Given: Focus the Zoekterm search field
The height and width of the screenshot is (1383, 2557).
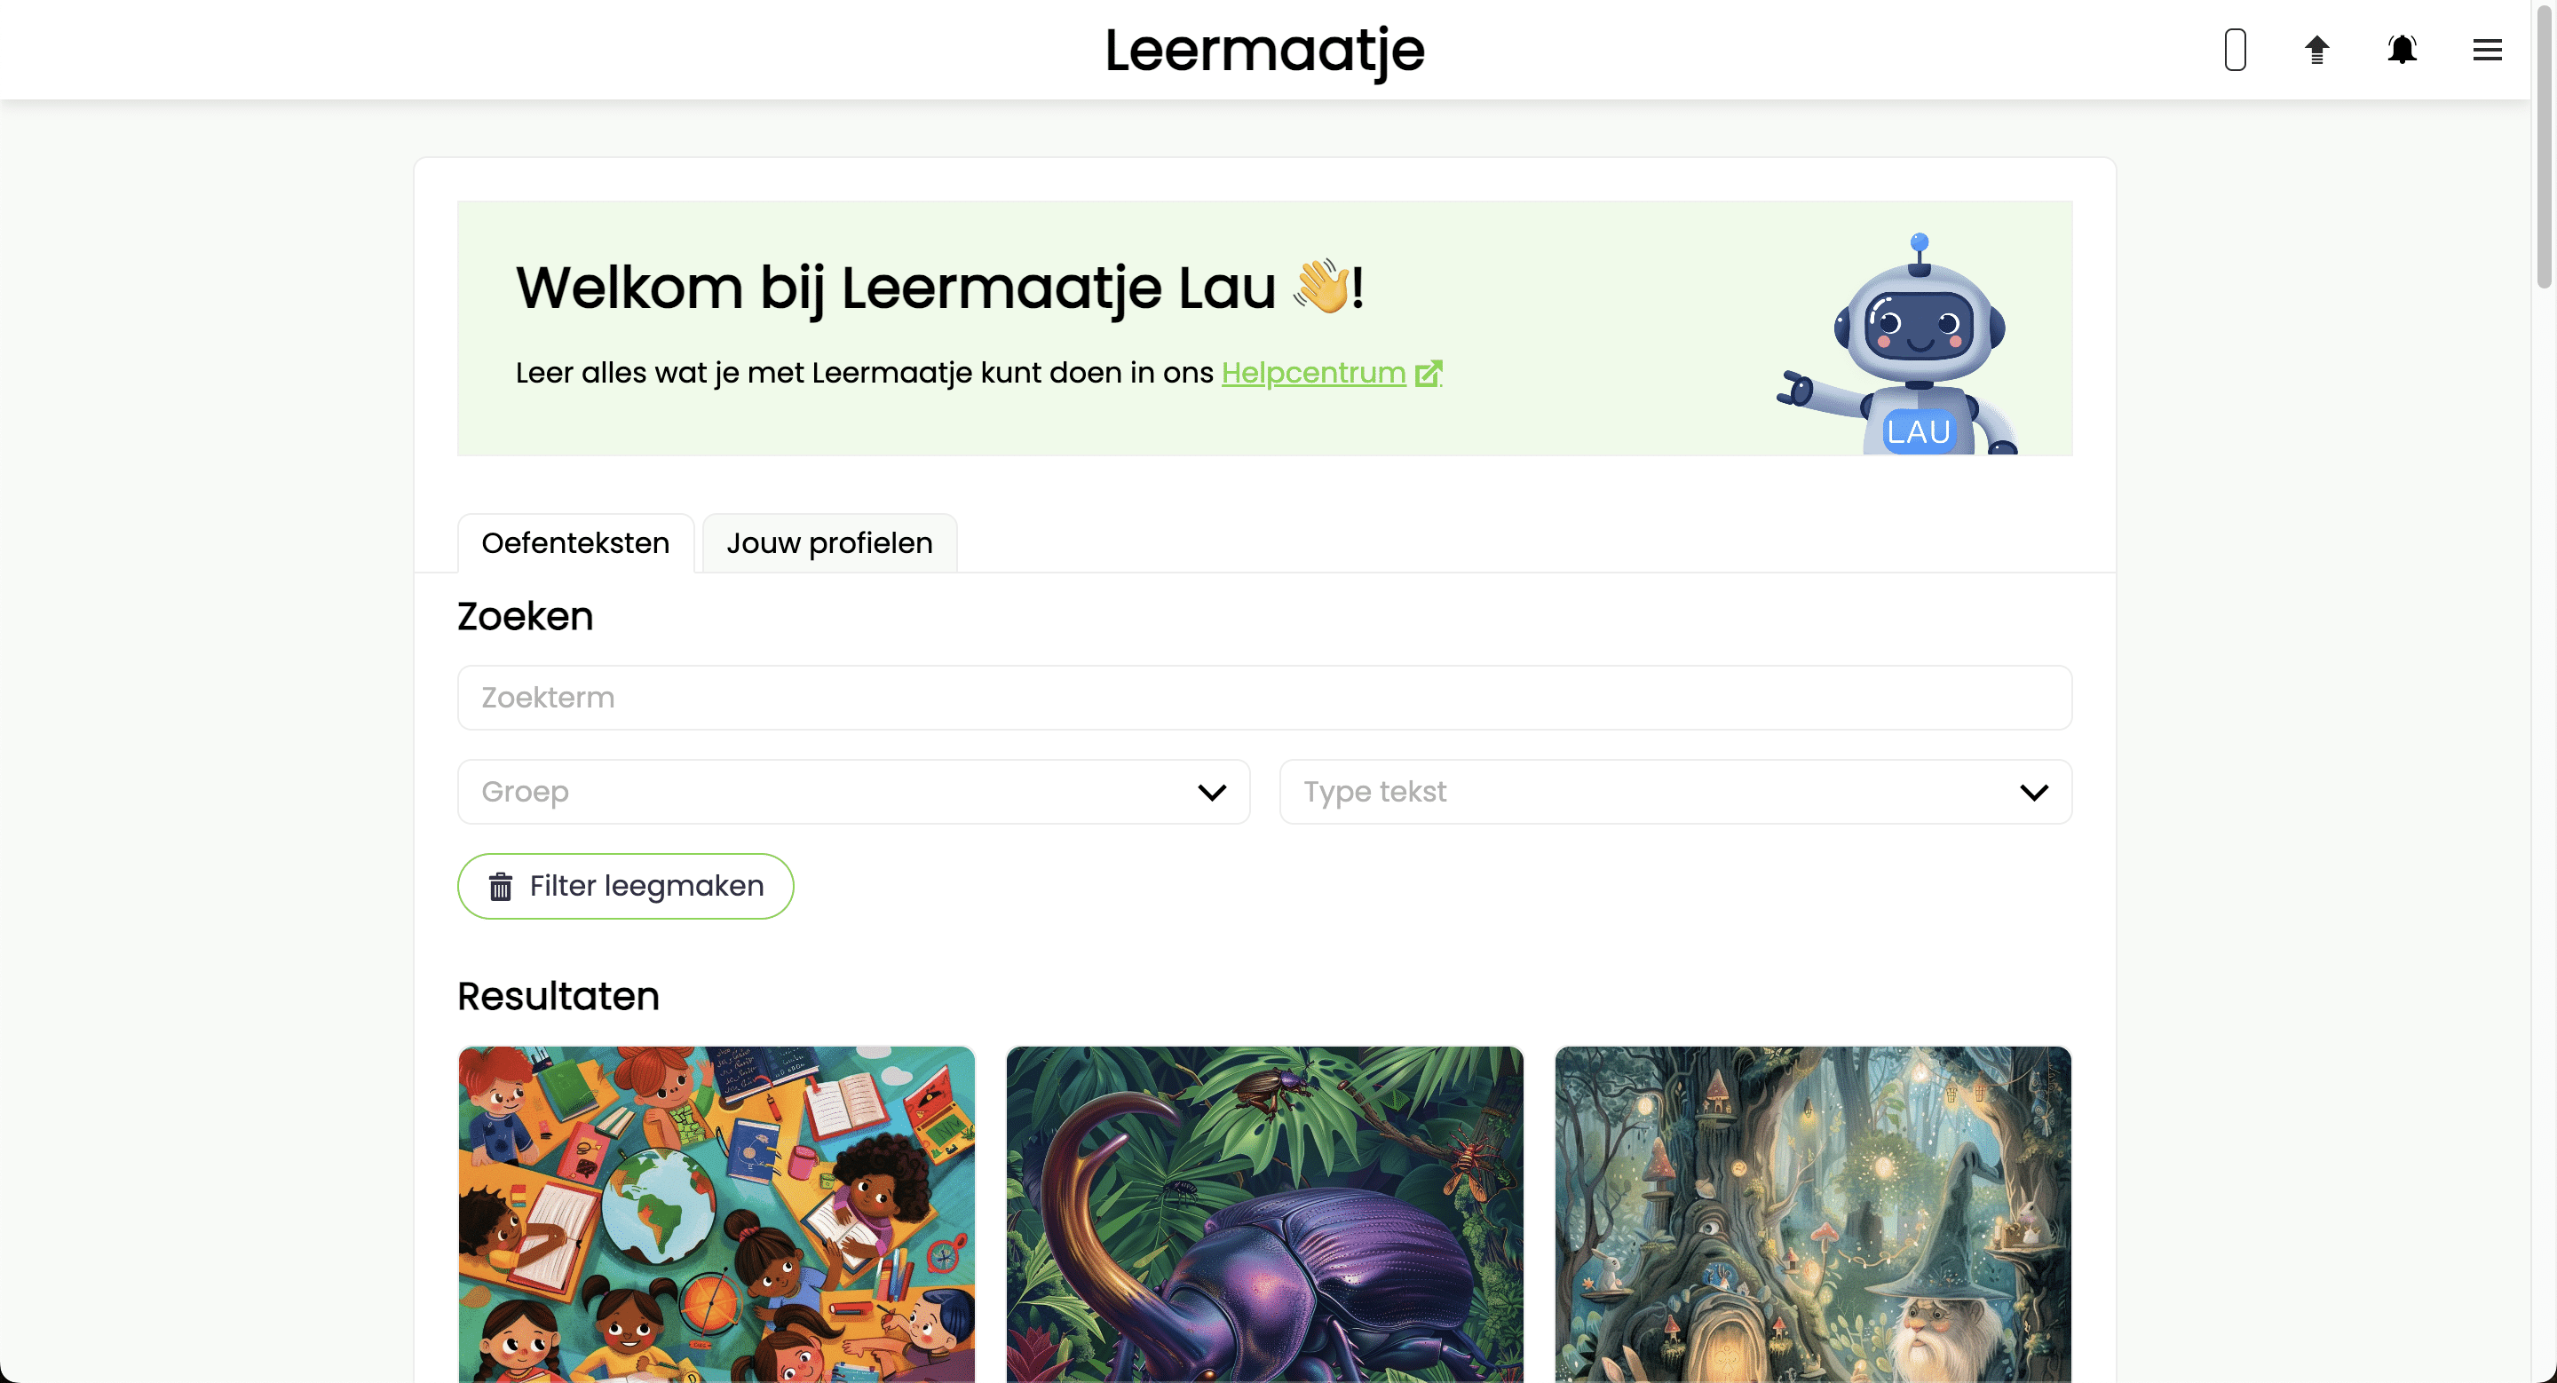Looking at the screenshot, I should [x=1264, y=698].
